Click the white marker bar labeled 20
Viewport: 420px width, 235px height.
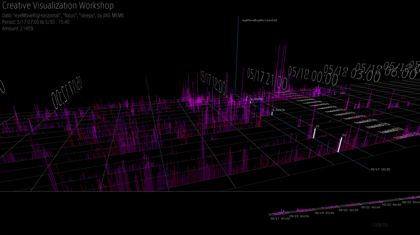[x=340, y=144]
